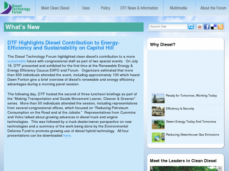Viewport: 229px width, 171px height.
Task: Open the Delicious bookmark icon
Action: click(x=214, y=27)
